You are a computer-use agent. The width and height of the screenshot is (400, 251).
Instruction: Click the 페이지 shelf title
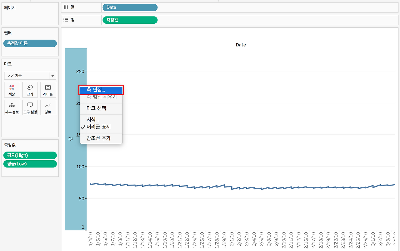[10, 7]
